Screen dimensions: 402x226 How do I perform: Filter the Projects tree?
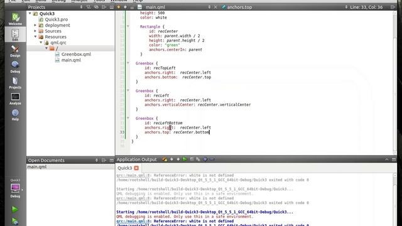tap(89, 7)
